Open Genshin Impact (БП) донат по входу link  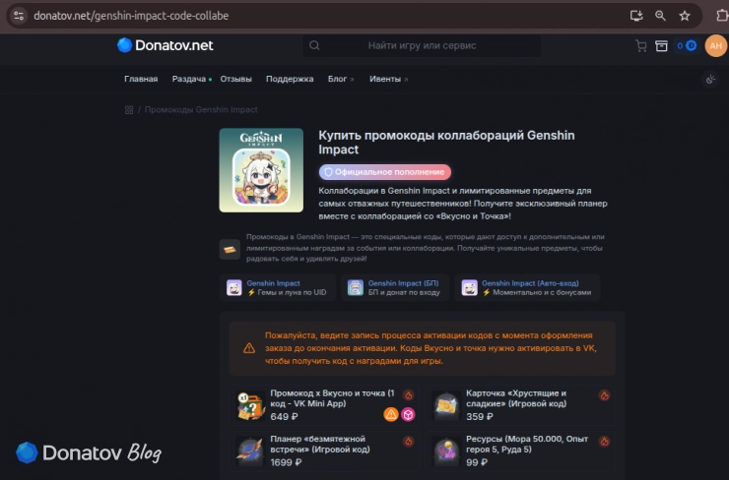tap(395, 288)
